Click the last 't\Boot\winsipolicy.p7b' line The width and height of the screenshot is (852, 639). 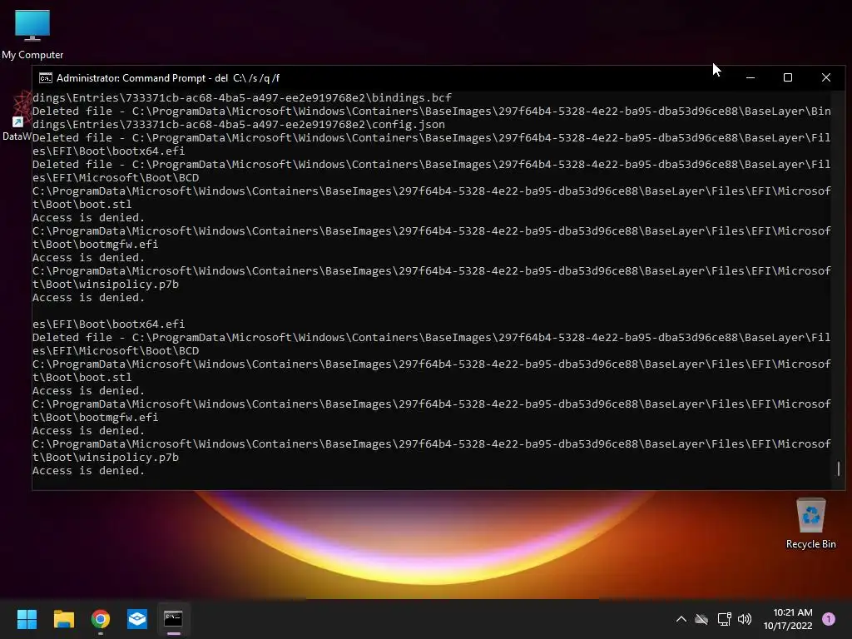pyautogui.click(x=106, y=458)
